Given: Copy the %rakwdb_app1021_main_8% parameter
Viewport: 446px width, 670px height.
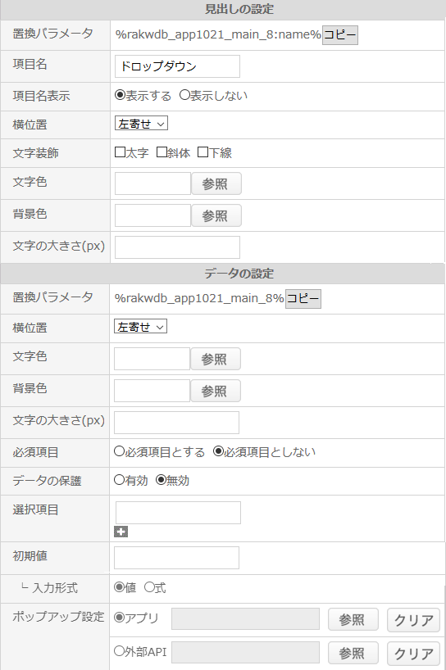Looking at the screenshot, I should (x=303, y=299).
